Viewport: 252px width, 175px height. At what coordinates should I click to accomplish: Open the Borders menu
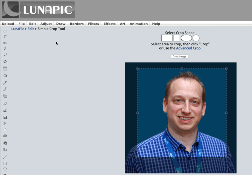pos(77,24)
